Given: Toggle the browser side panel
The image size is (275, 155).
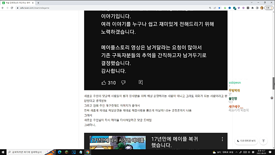Looking at the screenshot, I should coord(257,8).
